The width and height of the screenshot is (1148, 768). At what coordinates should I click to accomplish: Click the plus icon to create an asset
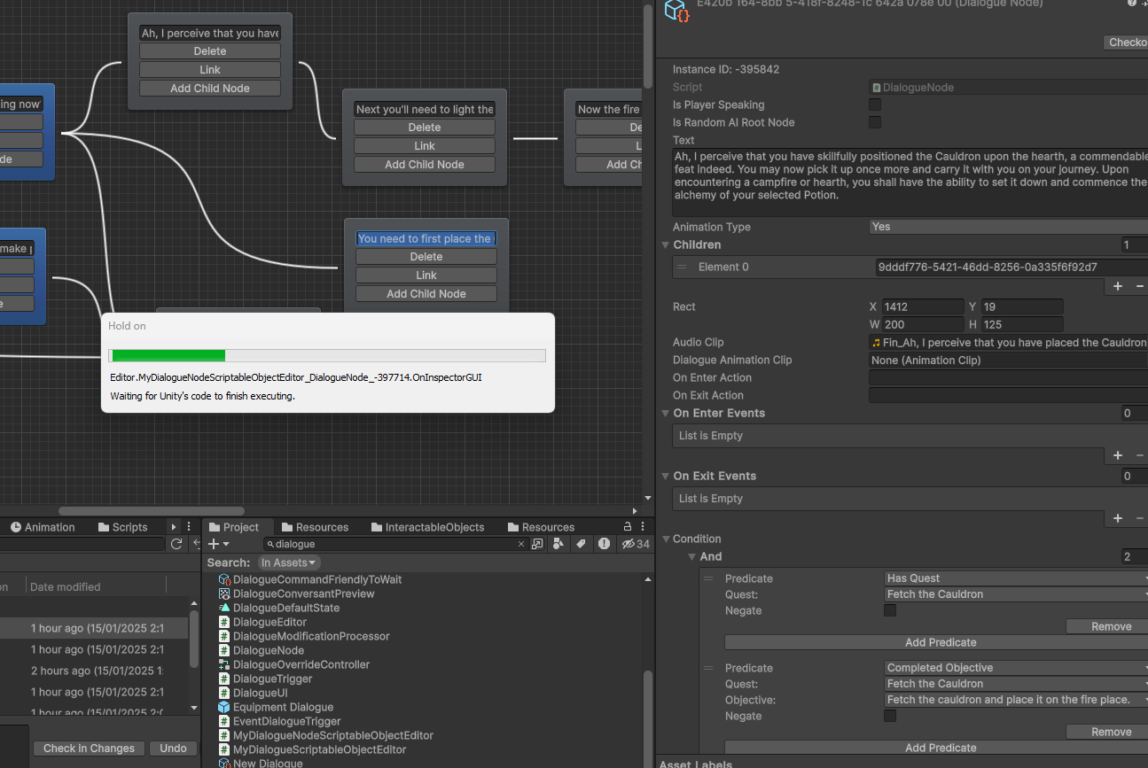(x=214, y=544)
